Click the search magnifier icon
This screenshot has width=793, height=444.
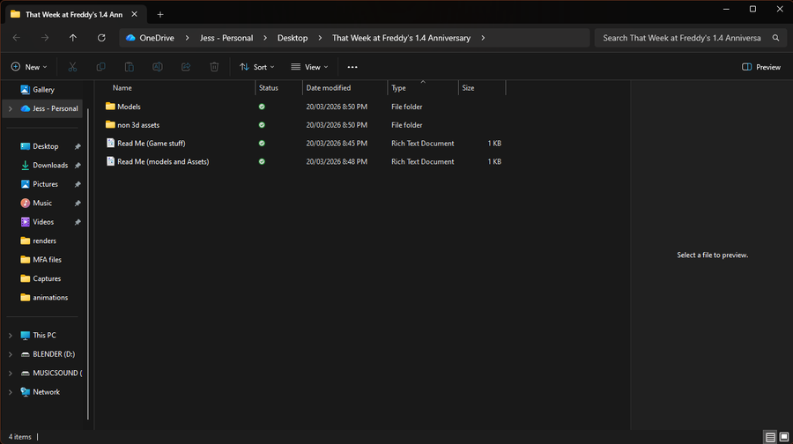775,38
